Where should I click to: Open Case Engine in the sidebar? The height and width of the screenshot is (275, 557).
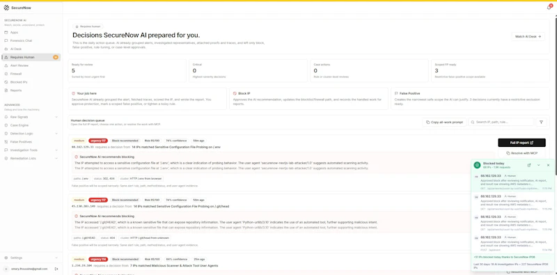[x=31, y=125]
